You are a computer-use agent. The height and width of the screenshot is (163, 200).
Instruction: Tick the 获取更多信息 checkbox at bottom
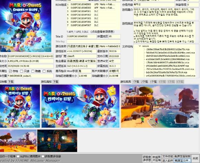click(43, 156)
